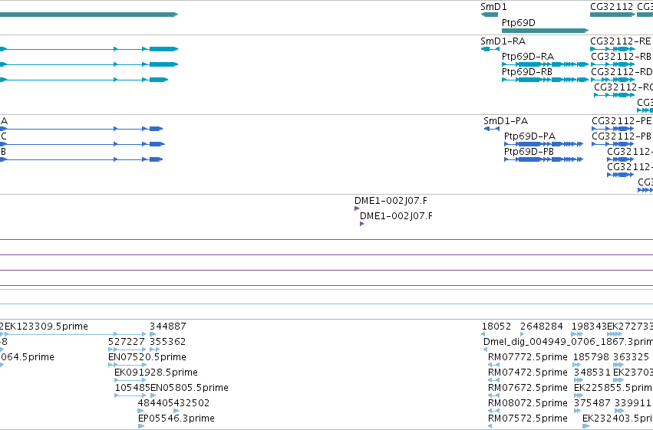653x430 pixels.
Task: Pick the CG32112-RE transcript label
Action: tap(621, 41)
